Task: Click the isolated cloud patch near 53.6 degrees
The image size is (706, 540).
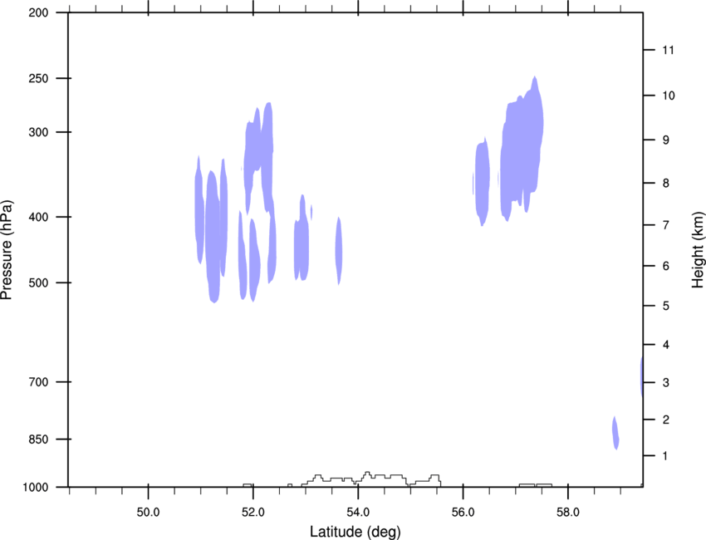Action: 339,250
